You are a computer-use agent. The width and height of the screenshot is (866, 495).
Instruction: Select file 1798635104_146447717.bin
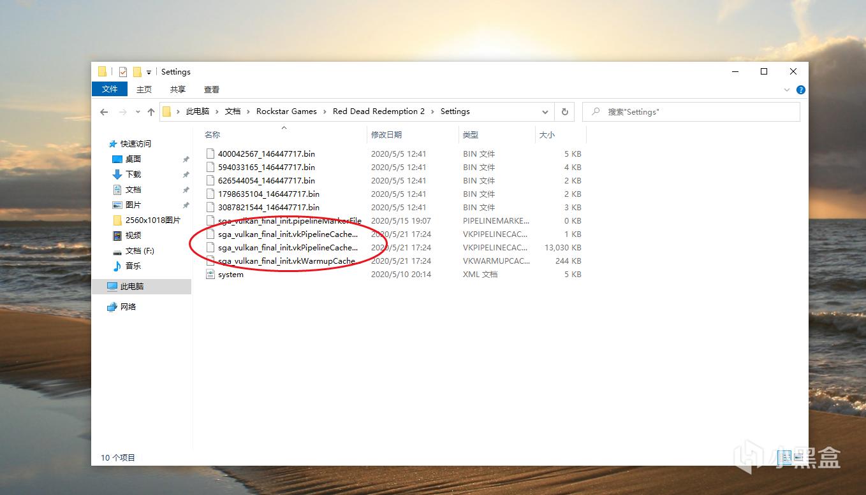tap(268, 194)
